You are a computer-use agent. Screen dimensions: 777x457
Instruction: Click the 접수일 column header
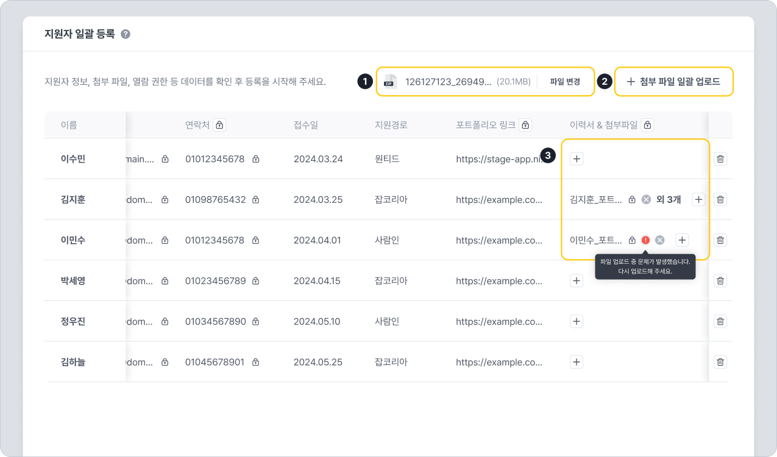pos(306,125)
